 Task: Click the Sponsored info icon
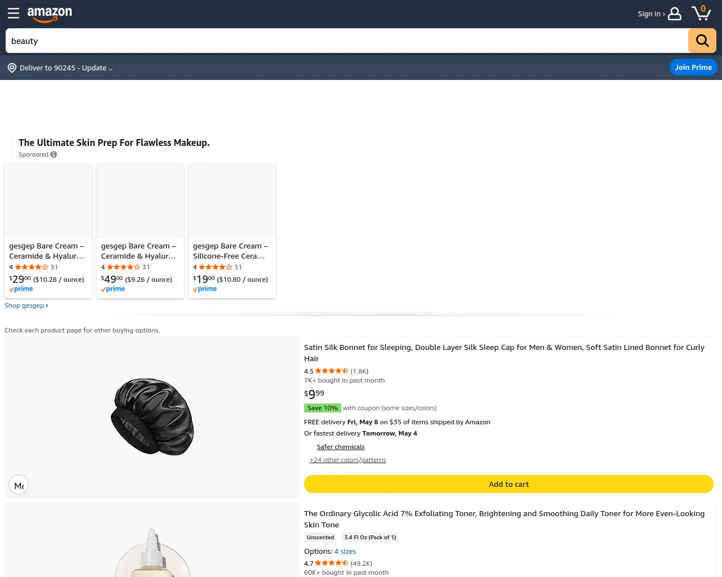coord(54,154)
